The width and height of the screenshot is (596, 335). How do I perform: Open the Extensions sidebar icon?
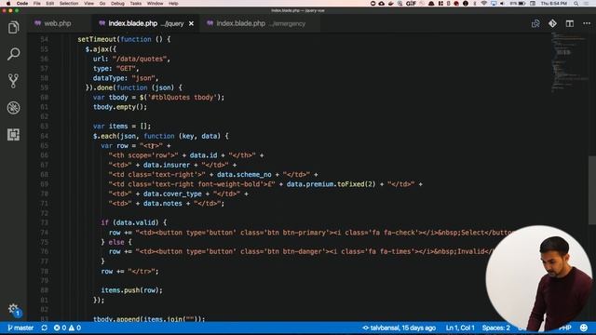[x=13, y=134]
